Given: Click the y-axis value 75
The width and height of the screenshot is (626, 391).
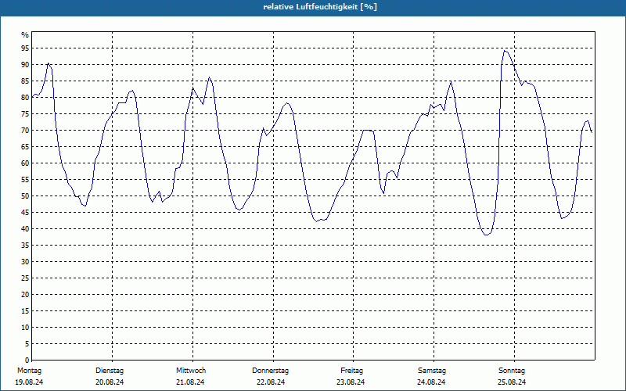Looking at the screenshot, I should [25, 113].
